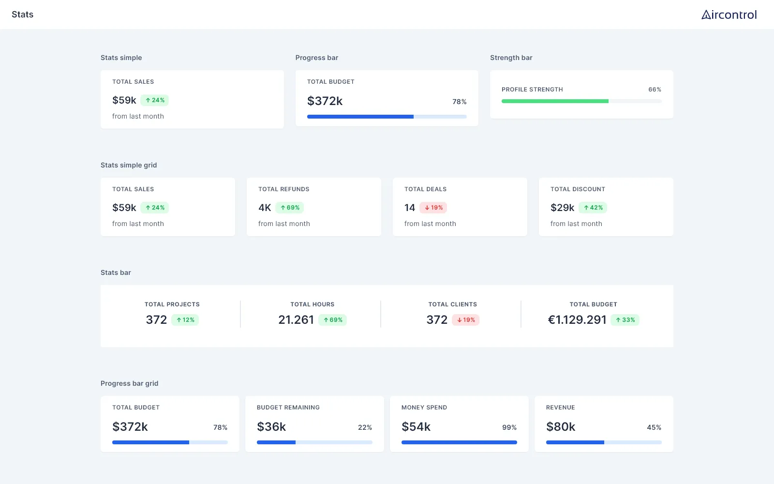This screenshot has width=774, height=484.
Task: Click the 4K refunds value
Action: 265,208
